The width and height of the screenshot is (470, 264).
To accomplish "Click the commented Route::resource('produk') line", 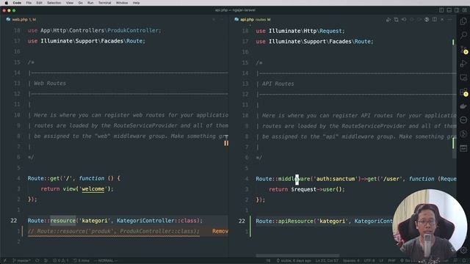I will pyautogui.click(x=114, y=231).
